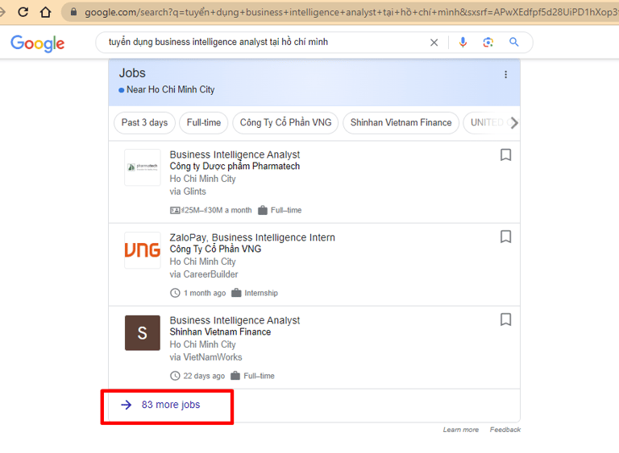Filter jobs by Past 3 days
This screenshot has width=619, height=453.
point(144,122)
